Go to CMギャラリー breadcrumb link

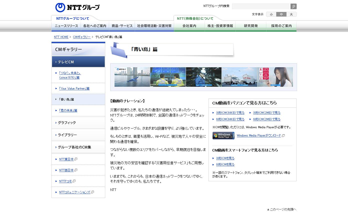82,37
